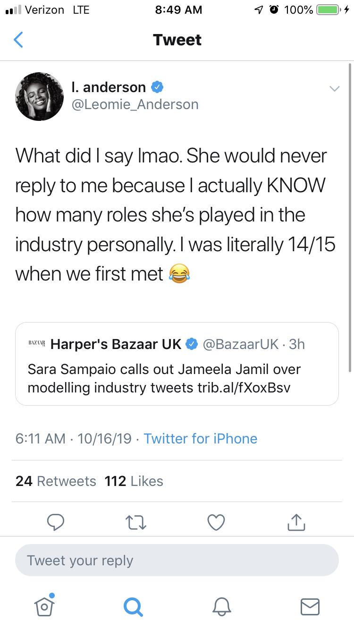This screenshot has height=630, width=354.
Task: View the 24 Retweets list
Action: pos(56,481)
